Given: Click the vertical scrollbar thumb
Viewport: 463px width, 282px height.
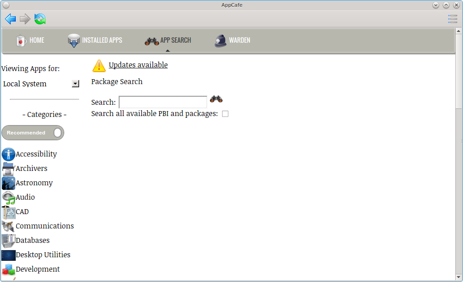Looking at the screenshot, I should [458, 71].
